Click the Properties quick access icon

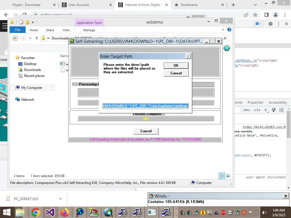tap(21, 22)
